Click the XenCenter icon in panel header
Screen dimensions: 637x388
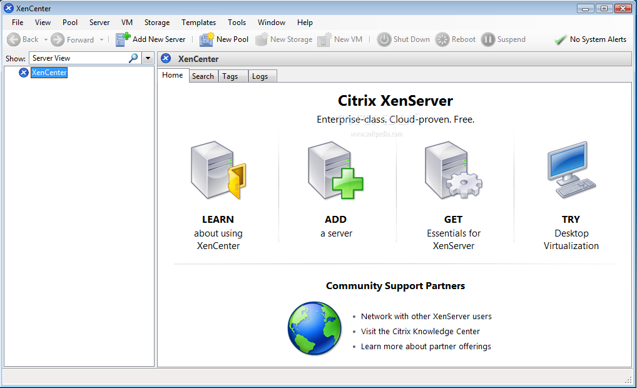point(166,58)
